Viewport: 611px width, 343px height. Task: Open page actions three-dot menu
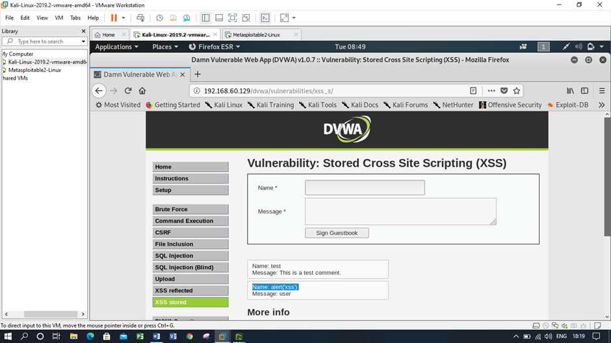(x=491, y=91)
